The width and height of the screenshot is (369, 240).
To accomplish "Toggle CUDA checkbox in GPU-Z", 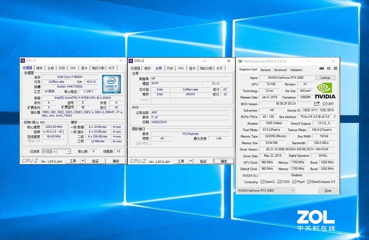I will click(x=279, y=181).
